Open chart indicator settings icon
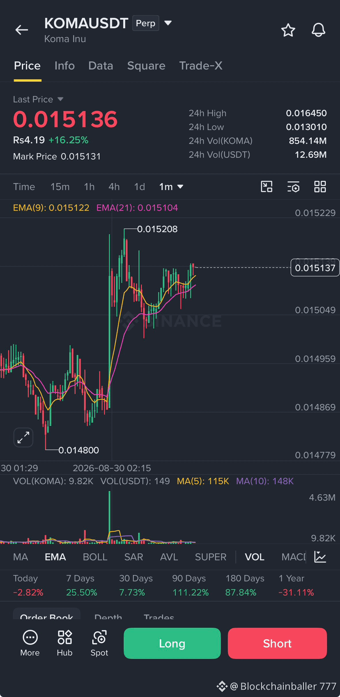This screenshot has height=697, width=340. point(293,187)
